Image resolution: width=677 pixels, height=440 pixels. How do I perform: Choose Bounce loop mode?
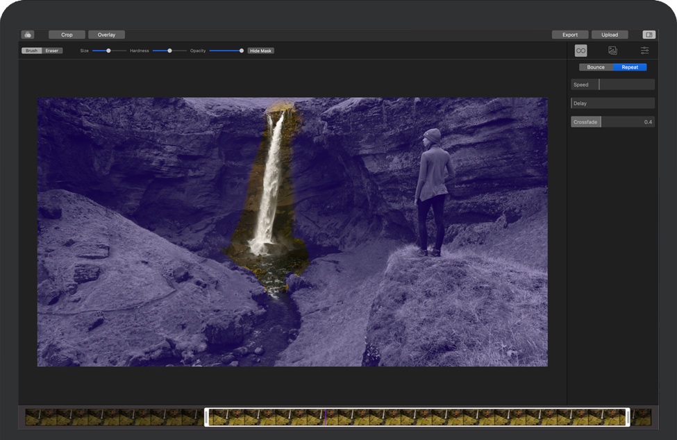point(596,67)
